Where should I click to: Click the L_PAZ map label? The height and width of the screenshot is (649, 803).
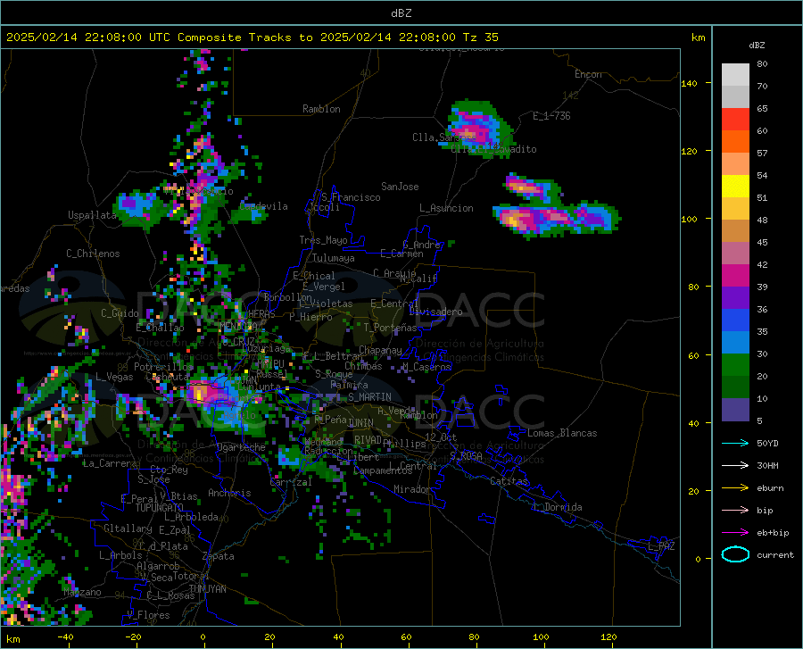point(661,546)
